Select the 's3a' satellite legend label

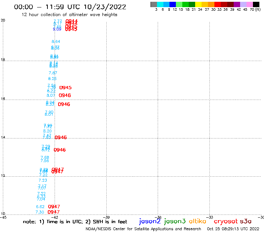(246, 221)
